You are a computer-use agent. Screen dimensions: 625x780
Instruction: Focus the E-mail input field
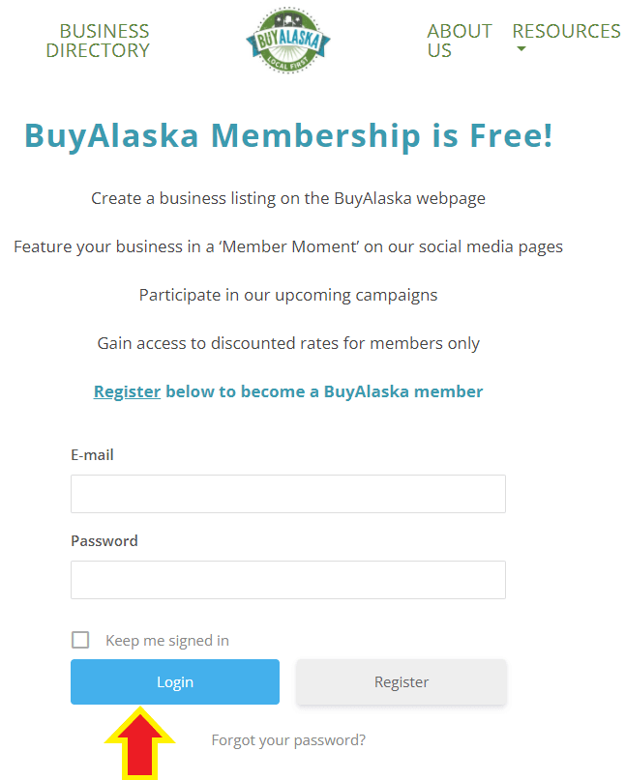[288, 494]
